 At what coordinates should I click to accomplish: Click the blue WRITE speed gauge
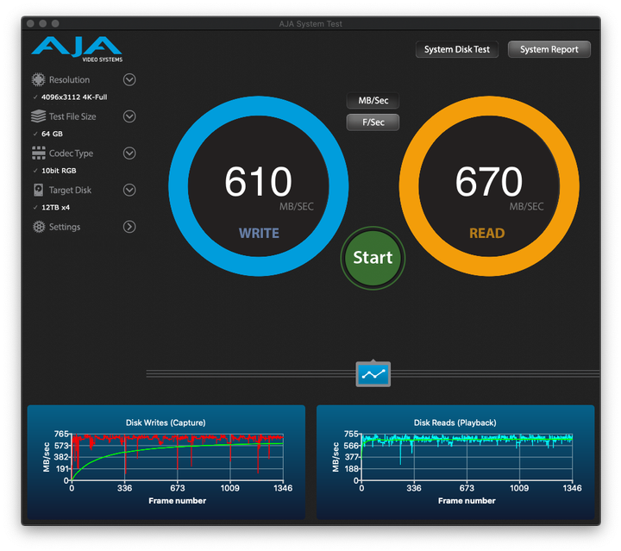point(258,186)
